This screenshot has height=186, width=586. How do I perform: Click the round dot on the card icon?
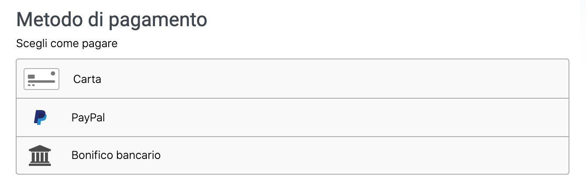pyautogui.click(x=53, y=73)
